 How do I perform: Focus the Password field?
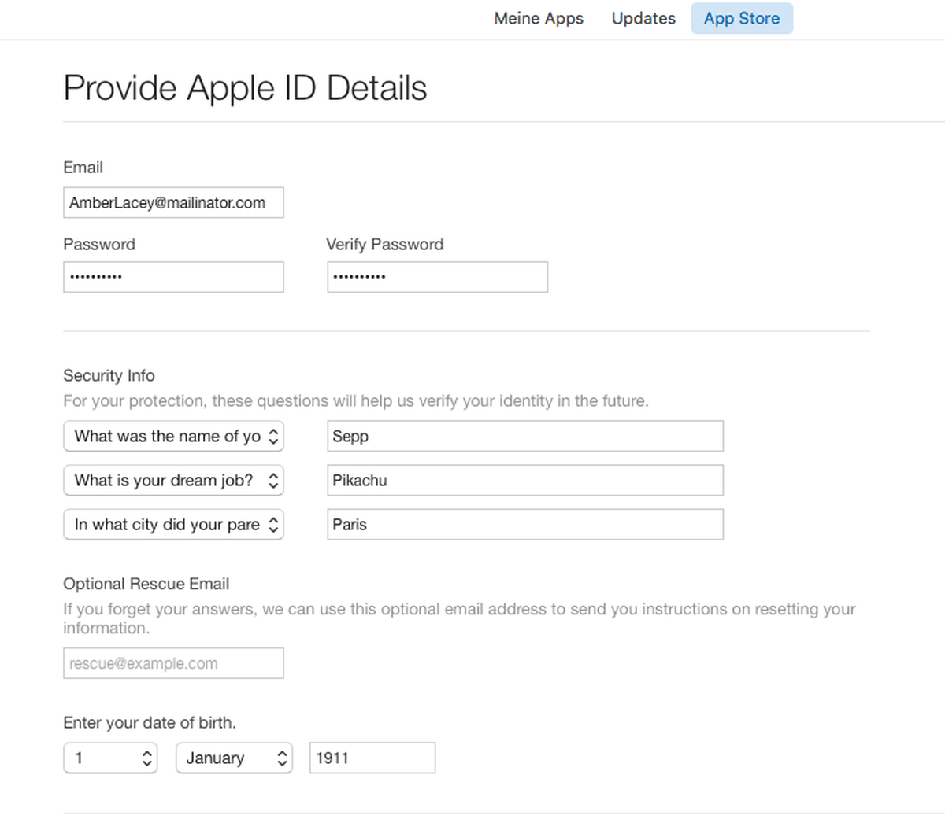point(173,277)
